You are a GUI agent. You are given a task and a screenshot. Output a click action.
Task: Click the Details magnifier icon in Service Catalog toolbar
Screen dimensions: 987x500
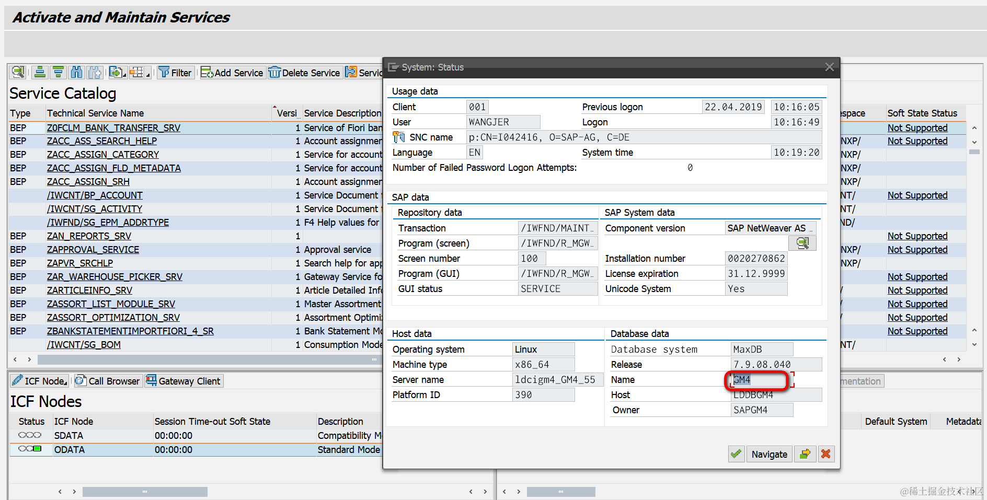18,72
